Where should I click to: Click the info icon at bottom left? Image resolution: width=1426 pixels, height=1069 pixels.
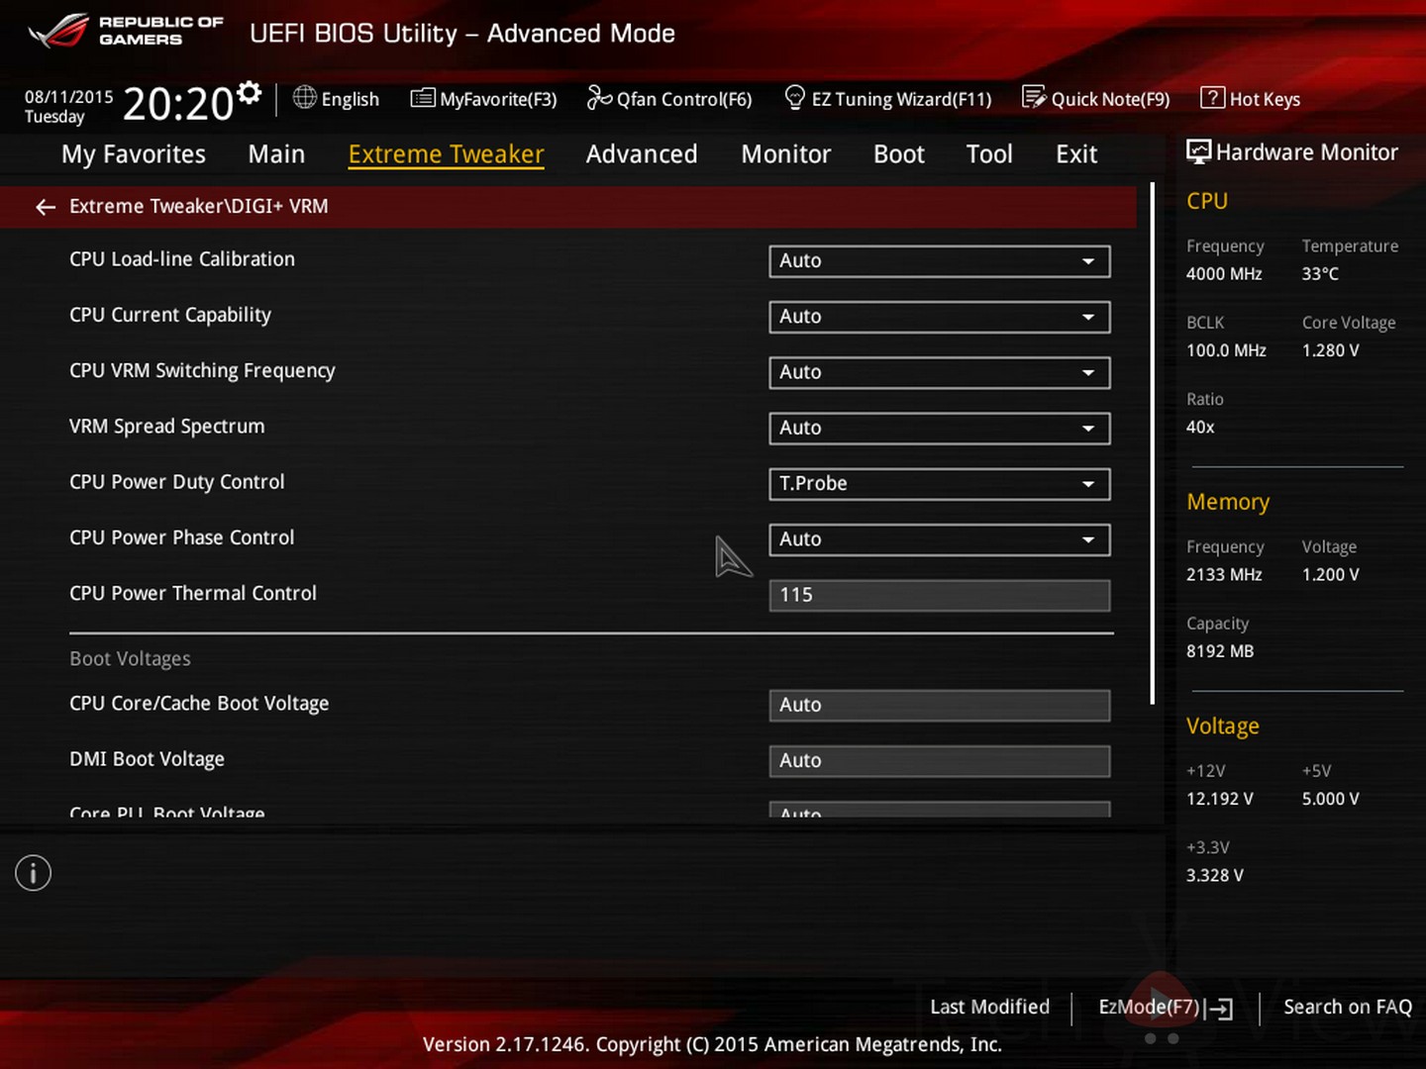point(33,873)
